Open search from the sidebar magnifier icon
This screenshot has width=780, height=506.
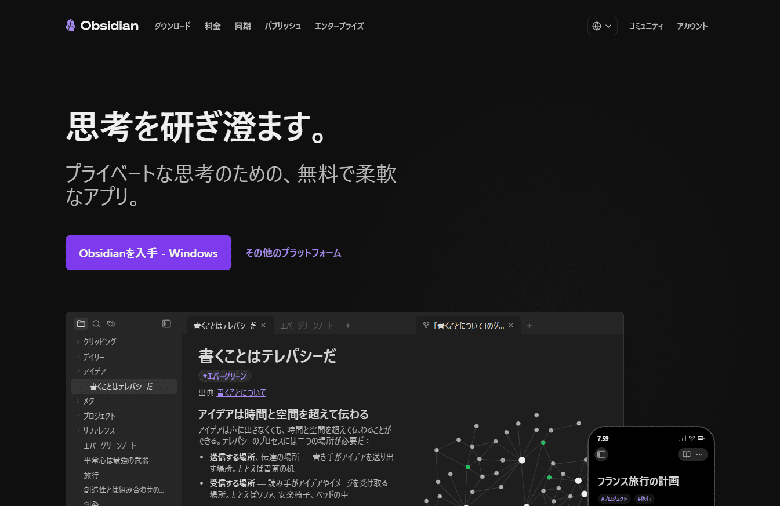[96, 323]
